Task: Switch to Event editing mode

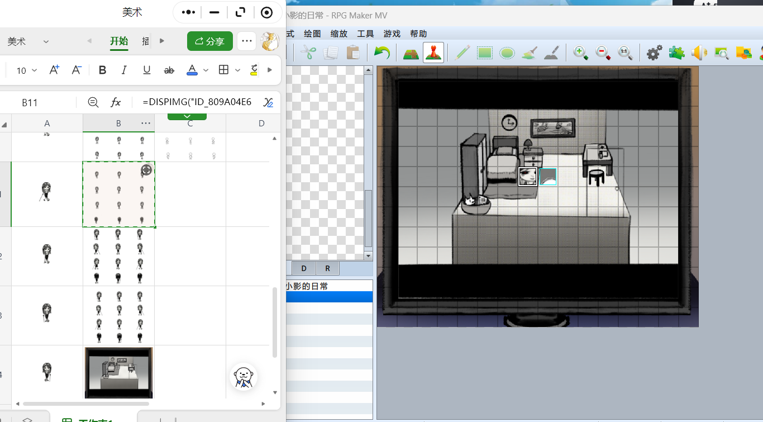Action: [x=433, y=53]
